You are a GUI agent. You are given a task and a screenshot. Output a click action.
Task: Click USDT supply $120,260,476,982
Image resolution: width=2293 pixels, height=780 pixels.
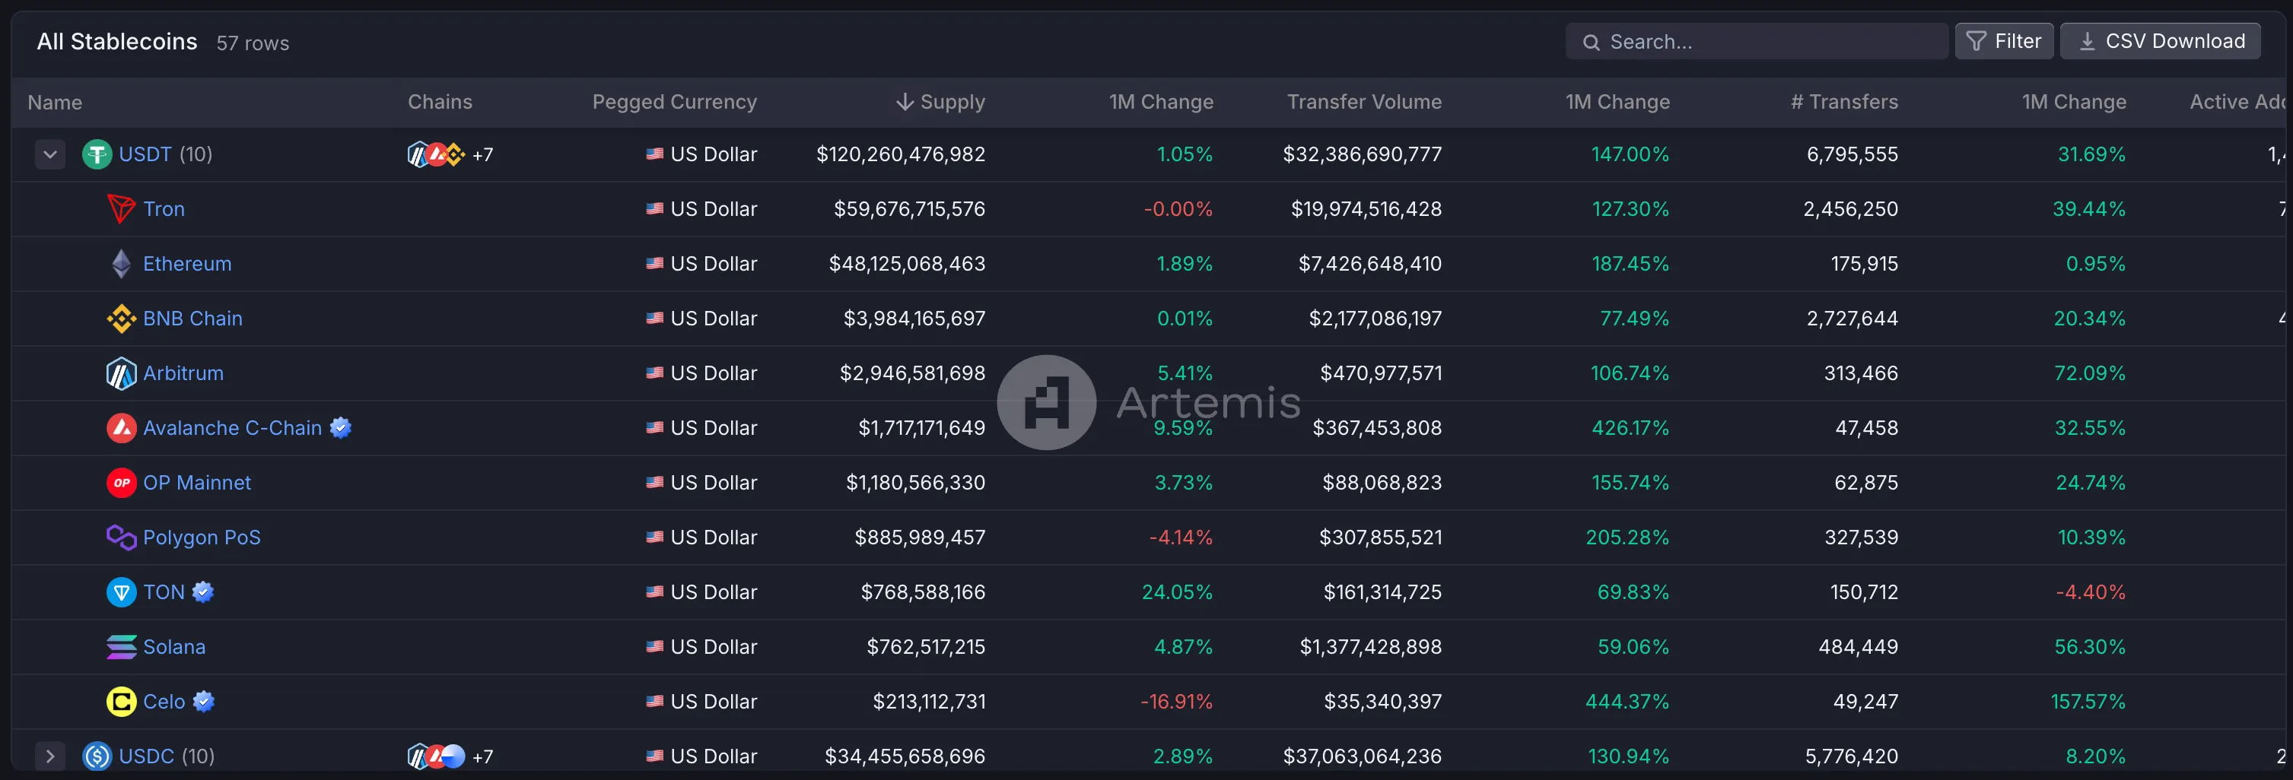901,155
